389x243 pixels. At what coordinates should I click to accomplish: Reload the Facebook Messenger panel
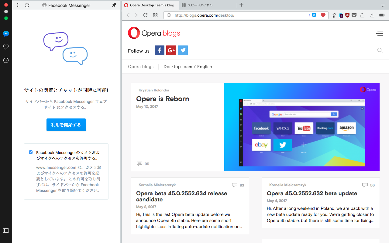(27, 5)
